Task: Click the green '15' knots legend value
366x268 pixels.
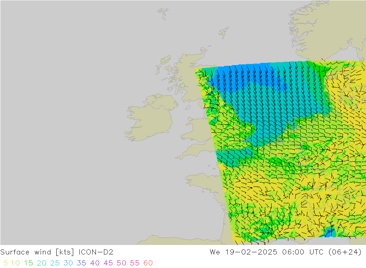Action: coord(29,263)
